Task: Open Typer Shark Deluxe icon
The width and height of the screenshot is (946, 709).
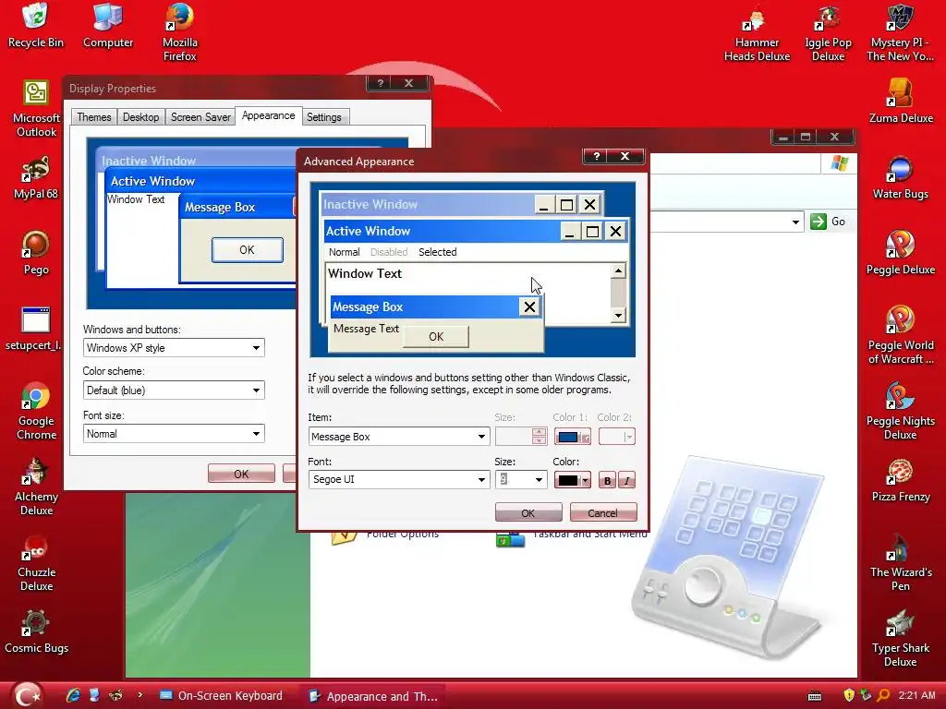Action: coord(900,639)
